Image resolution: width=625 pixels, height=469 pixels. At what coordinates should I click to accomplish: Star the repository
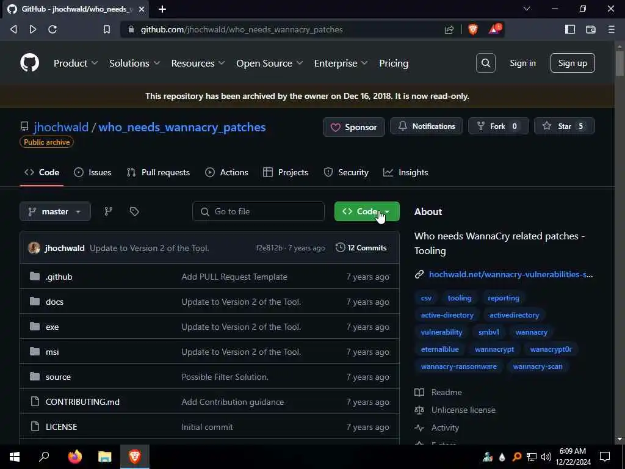coord(564,126)
